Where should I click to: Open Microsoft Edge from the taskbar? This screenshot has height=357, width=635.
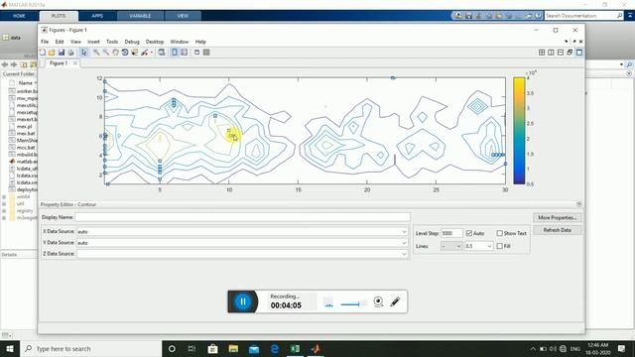[275, 348]
